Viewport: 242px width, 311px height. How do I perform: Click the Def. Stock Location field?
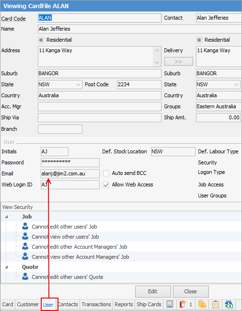tap(173, 152)
